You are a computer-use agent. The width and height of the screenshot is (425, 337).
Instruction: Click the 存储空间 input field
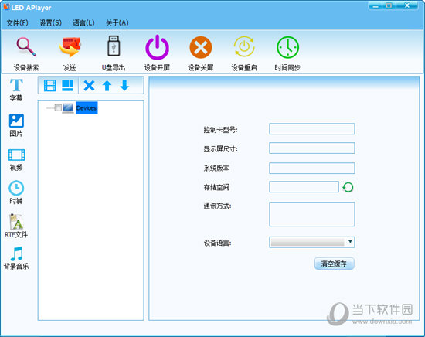coord(304,187)
